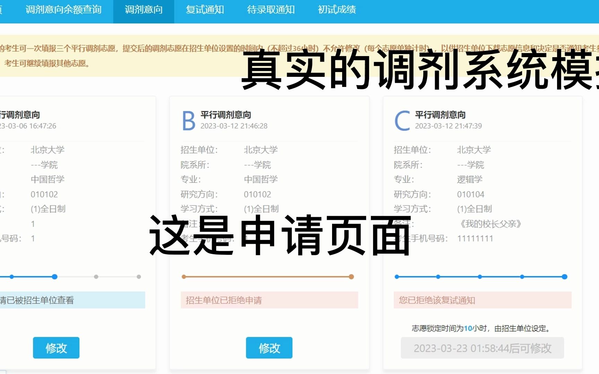Viewport: 599px width, 374px height.
Task: Click the final dot on card C progress line
Action: [564, 277]
